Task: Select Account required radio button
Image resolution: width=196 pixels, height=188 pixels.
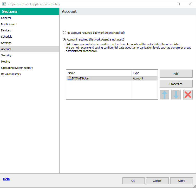Action: pyautogui.click(x=64, y=39)
